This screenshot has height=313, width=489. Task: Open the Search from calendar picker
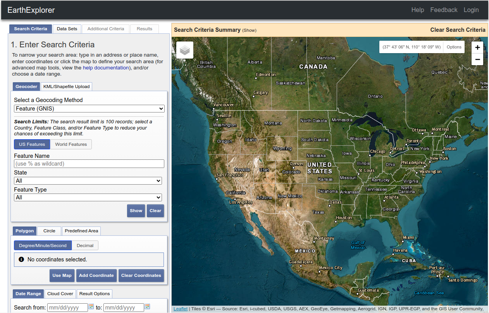click(x=91, y=307)
